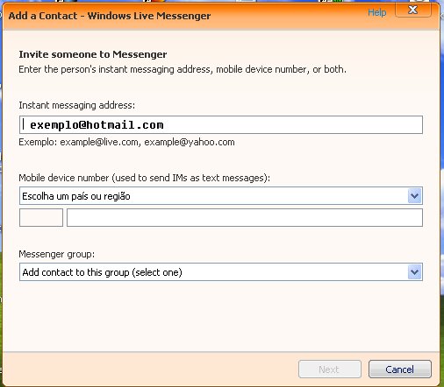Open the 'Add contact to this group' combo box
The height and width of the screenshot is (387, 444).
[x=221, y=272]
